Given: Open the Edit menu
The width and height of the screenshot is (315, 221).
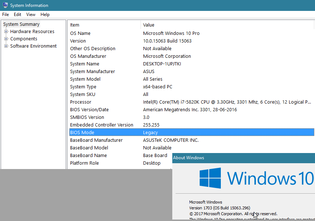Looking at the screenshot, I should click(18, 15).
